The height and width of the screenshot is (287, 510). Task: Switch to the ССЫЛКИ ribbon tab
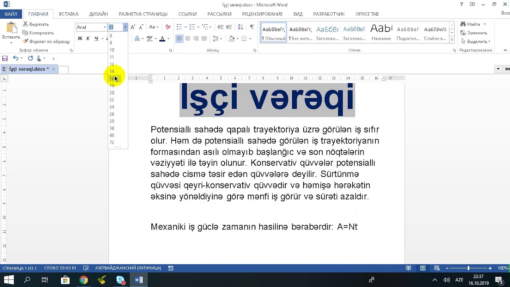click(187, 14)
